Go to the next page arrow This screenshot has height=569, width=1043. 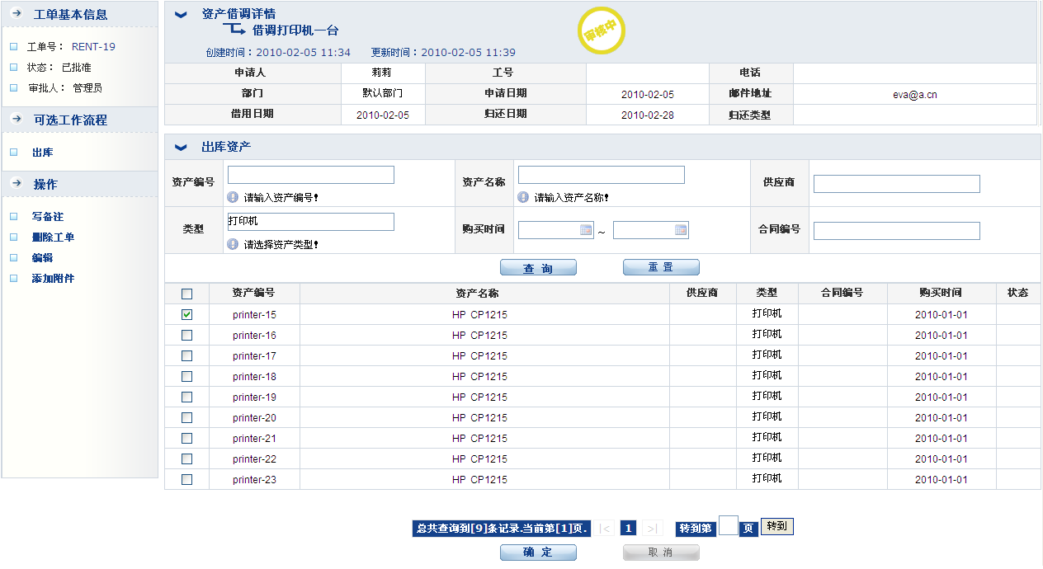(652, 529)
